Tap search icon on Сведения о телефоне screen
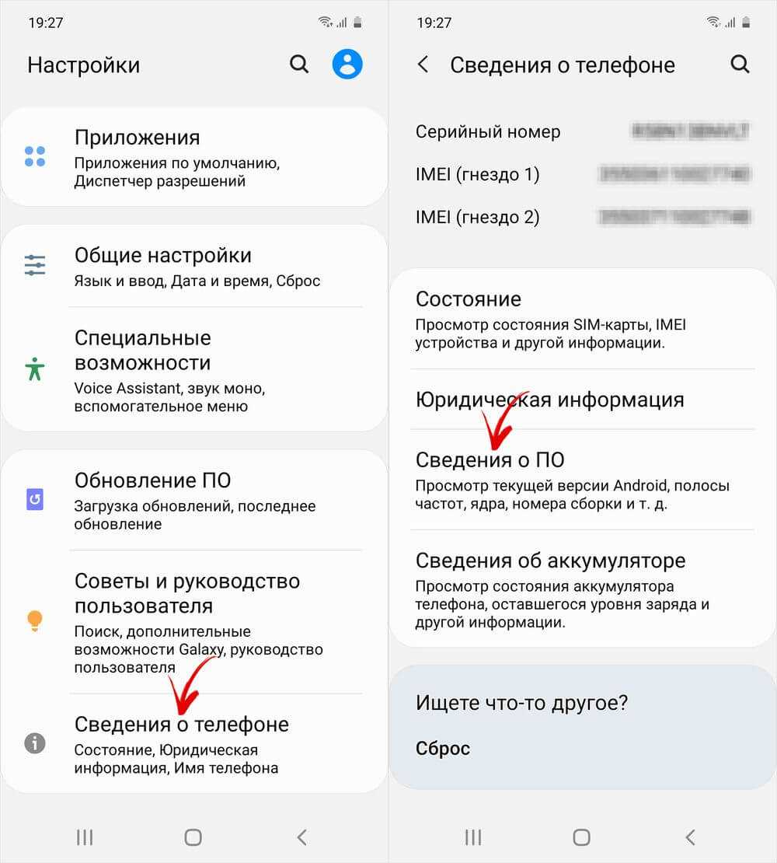 click(x=740, y=64)
